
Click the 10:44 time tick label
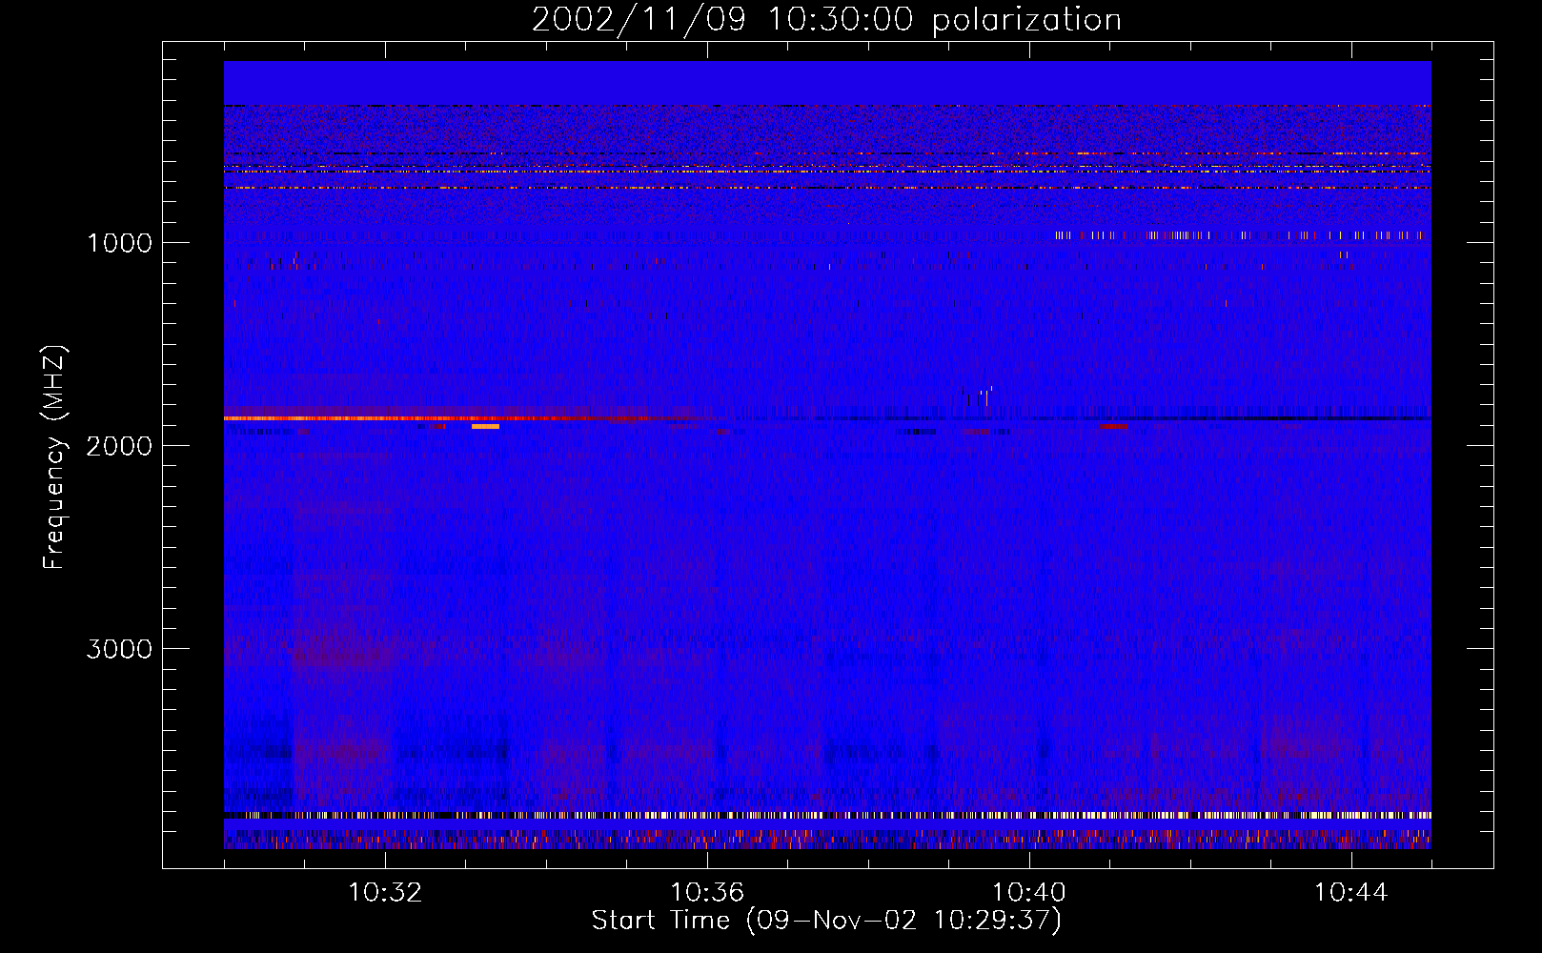[x=1351, y=893]
